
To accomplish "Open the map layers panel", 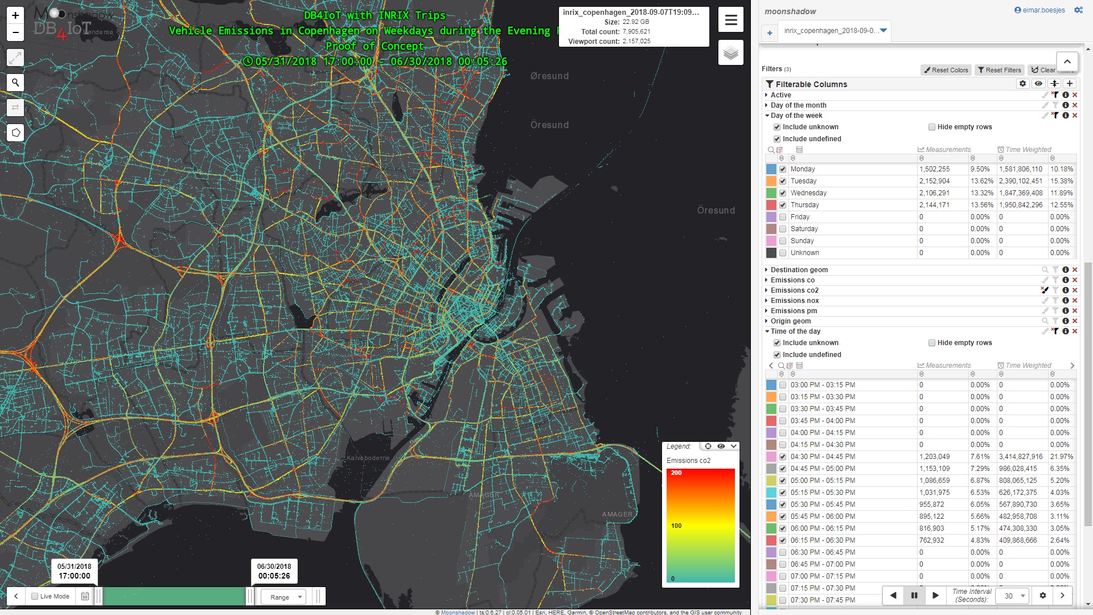I will click(731, 53).
